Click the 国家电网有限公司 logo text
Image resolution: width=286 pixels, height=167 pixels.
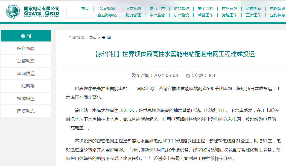pyautogui.click(x=42, y=8)
